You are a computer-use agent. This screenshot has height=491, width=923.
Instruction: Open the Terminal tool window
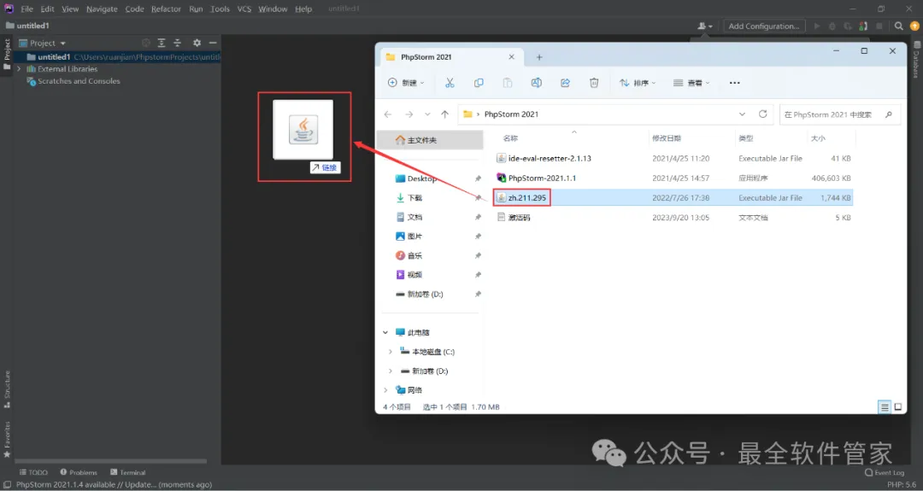pos(127,472)
